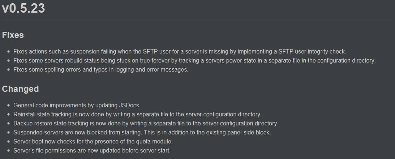Click the spelling errors and typos fix line
This screenshot has height=159, width=395.
(x=101, y=70)
